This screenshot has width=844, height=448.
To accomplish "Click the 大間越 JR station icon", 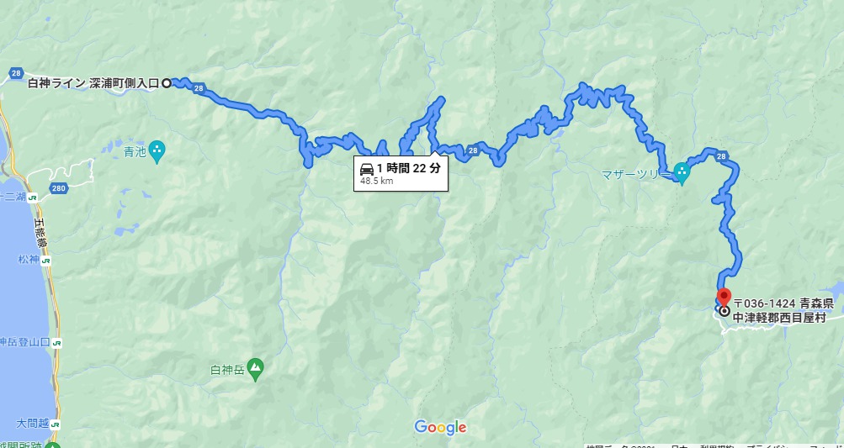I will point(56,424).
